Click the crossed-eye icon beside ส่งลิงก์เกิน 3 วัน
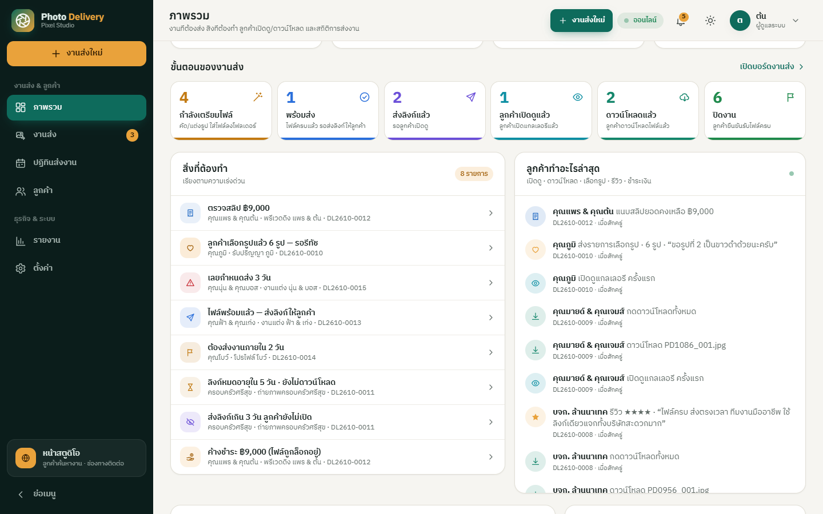This screenshot has width=823, height=514. [x=190, y=422]
